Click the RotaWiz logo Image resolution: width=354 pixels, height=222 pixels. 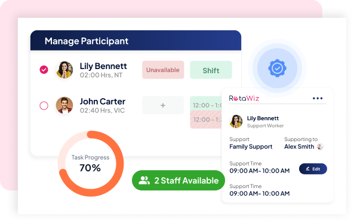coord(244,98)
